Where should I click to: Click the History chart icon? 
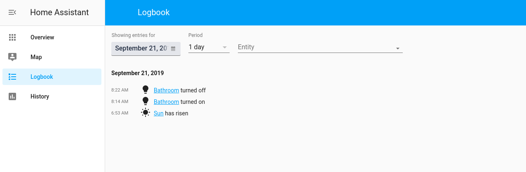coord(12,96)
